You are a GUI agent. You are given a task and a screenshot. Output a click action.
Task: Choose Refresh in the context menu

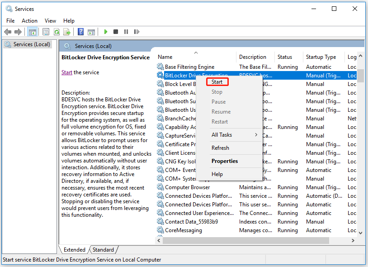click(x=229, y=148)
